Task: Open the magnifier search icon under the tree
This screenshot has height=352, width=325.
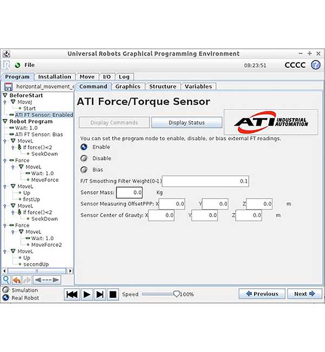Action: pyautogui.click(x=6, y=280)
